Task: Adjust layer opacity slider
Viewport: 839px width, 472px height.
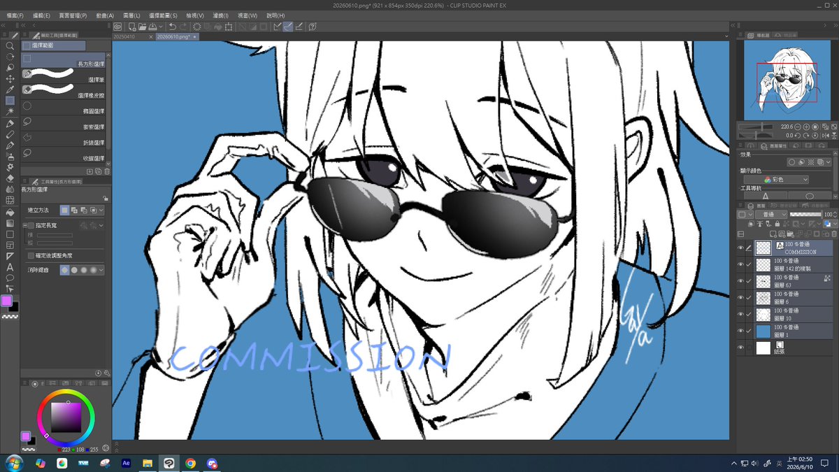Action: tap(805, 214)
